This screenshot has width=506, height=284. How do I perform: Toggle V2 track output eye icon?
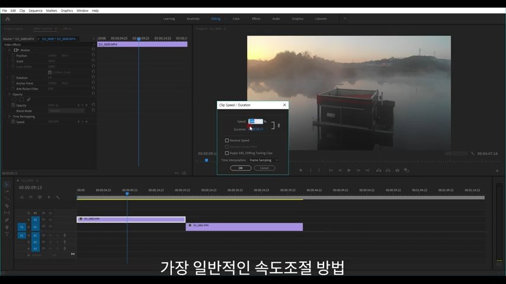(x=50, y=220)
